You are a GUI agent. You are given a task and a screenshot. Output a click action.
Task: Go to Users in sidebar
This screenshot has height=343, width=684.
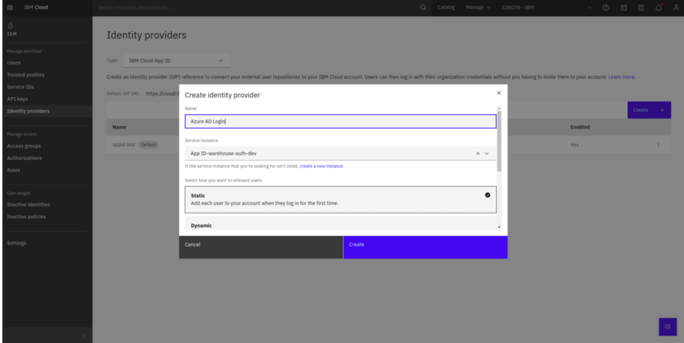14,62
